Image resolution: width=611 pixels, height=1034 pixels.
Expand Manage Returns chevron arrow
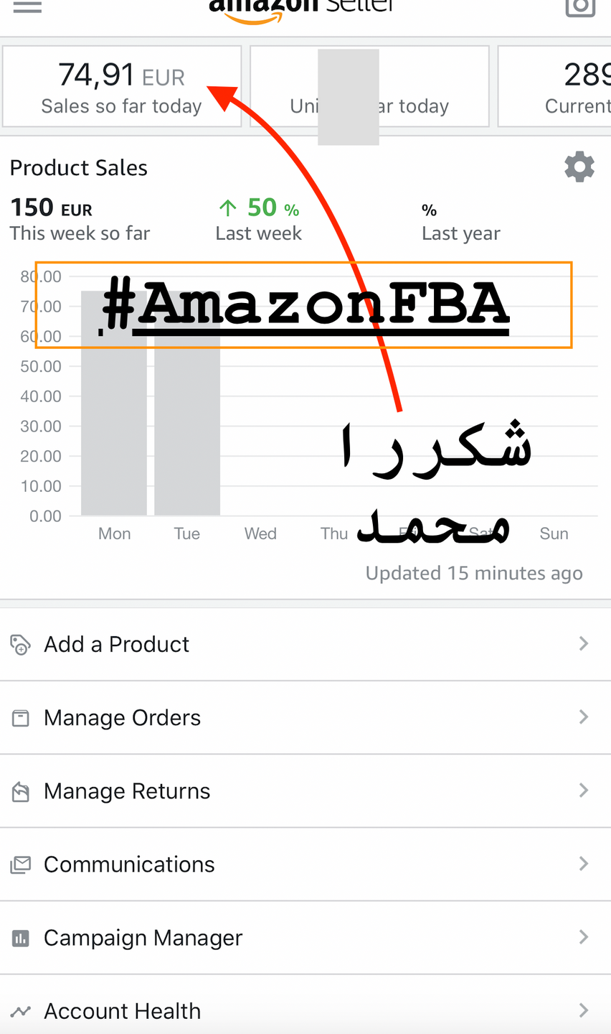(x=584, y=790)
